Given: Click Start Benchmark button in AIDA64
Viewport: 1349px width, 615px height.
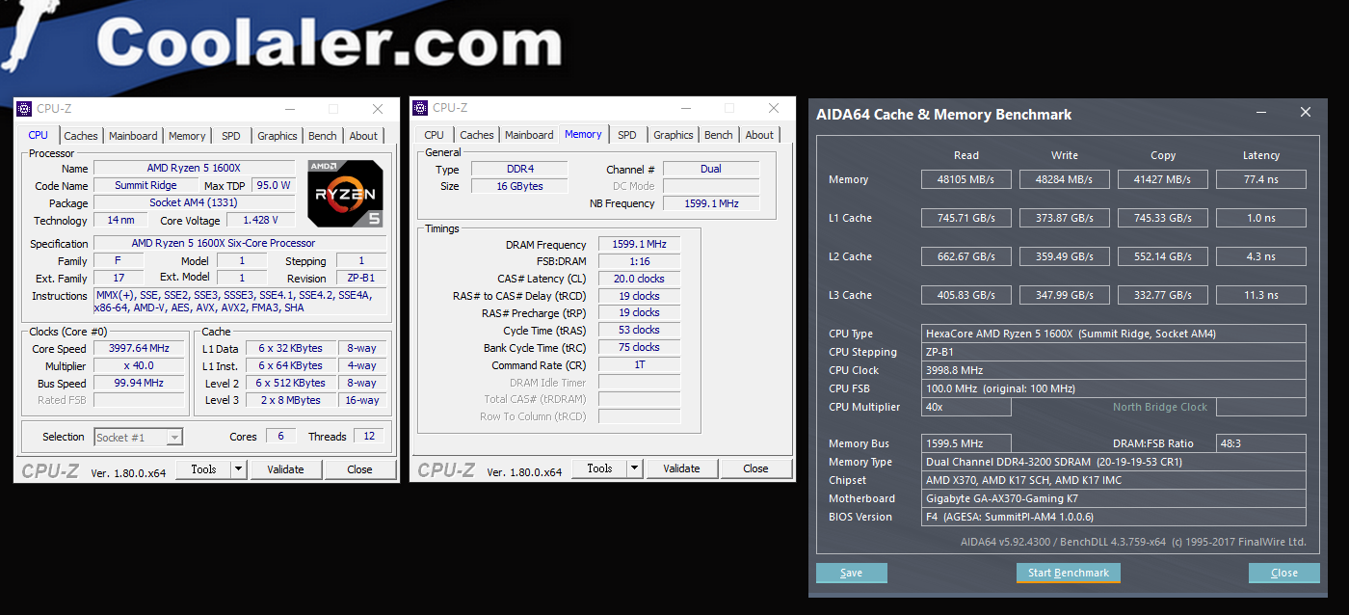Looking at the screenshot, I should [x=1069, y=573].
